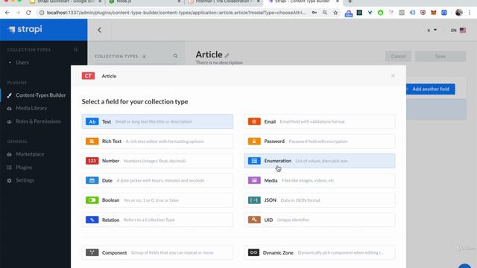Open Media Library
Viewport: 477px width, 268px height.
tap(31, 108)
